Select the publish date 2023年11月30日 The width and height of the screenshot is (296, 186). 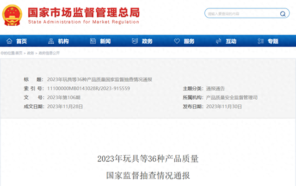point(224,107)
